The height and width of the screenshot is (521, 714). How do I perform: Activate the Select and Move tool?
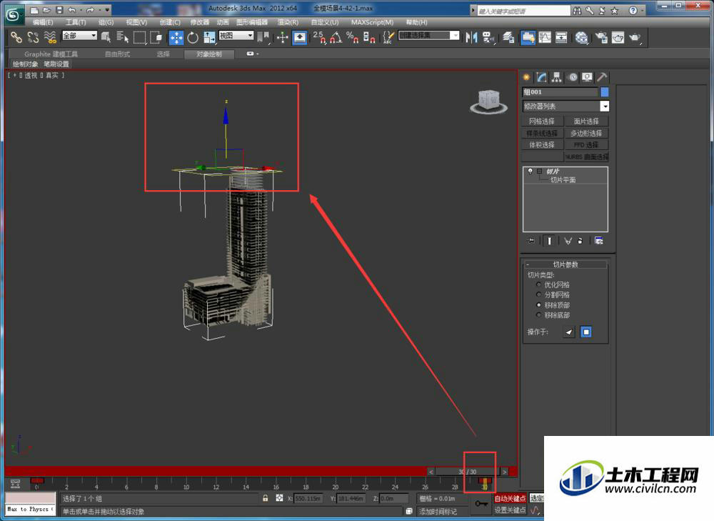tap(176, 37)
